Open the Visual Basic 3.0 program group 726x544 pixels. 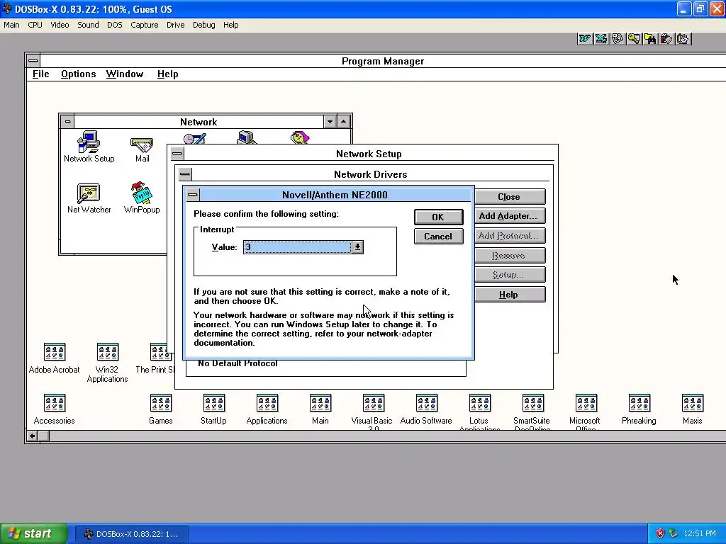pyautogui.click(x=373, y=412)
